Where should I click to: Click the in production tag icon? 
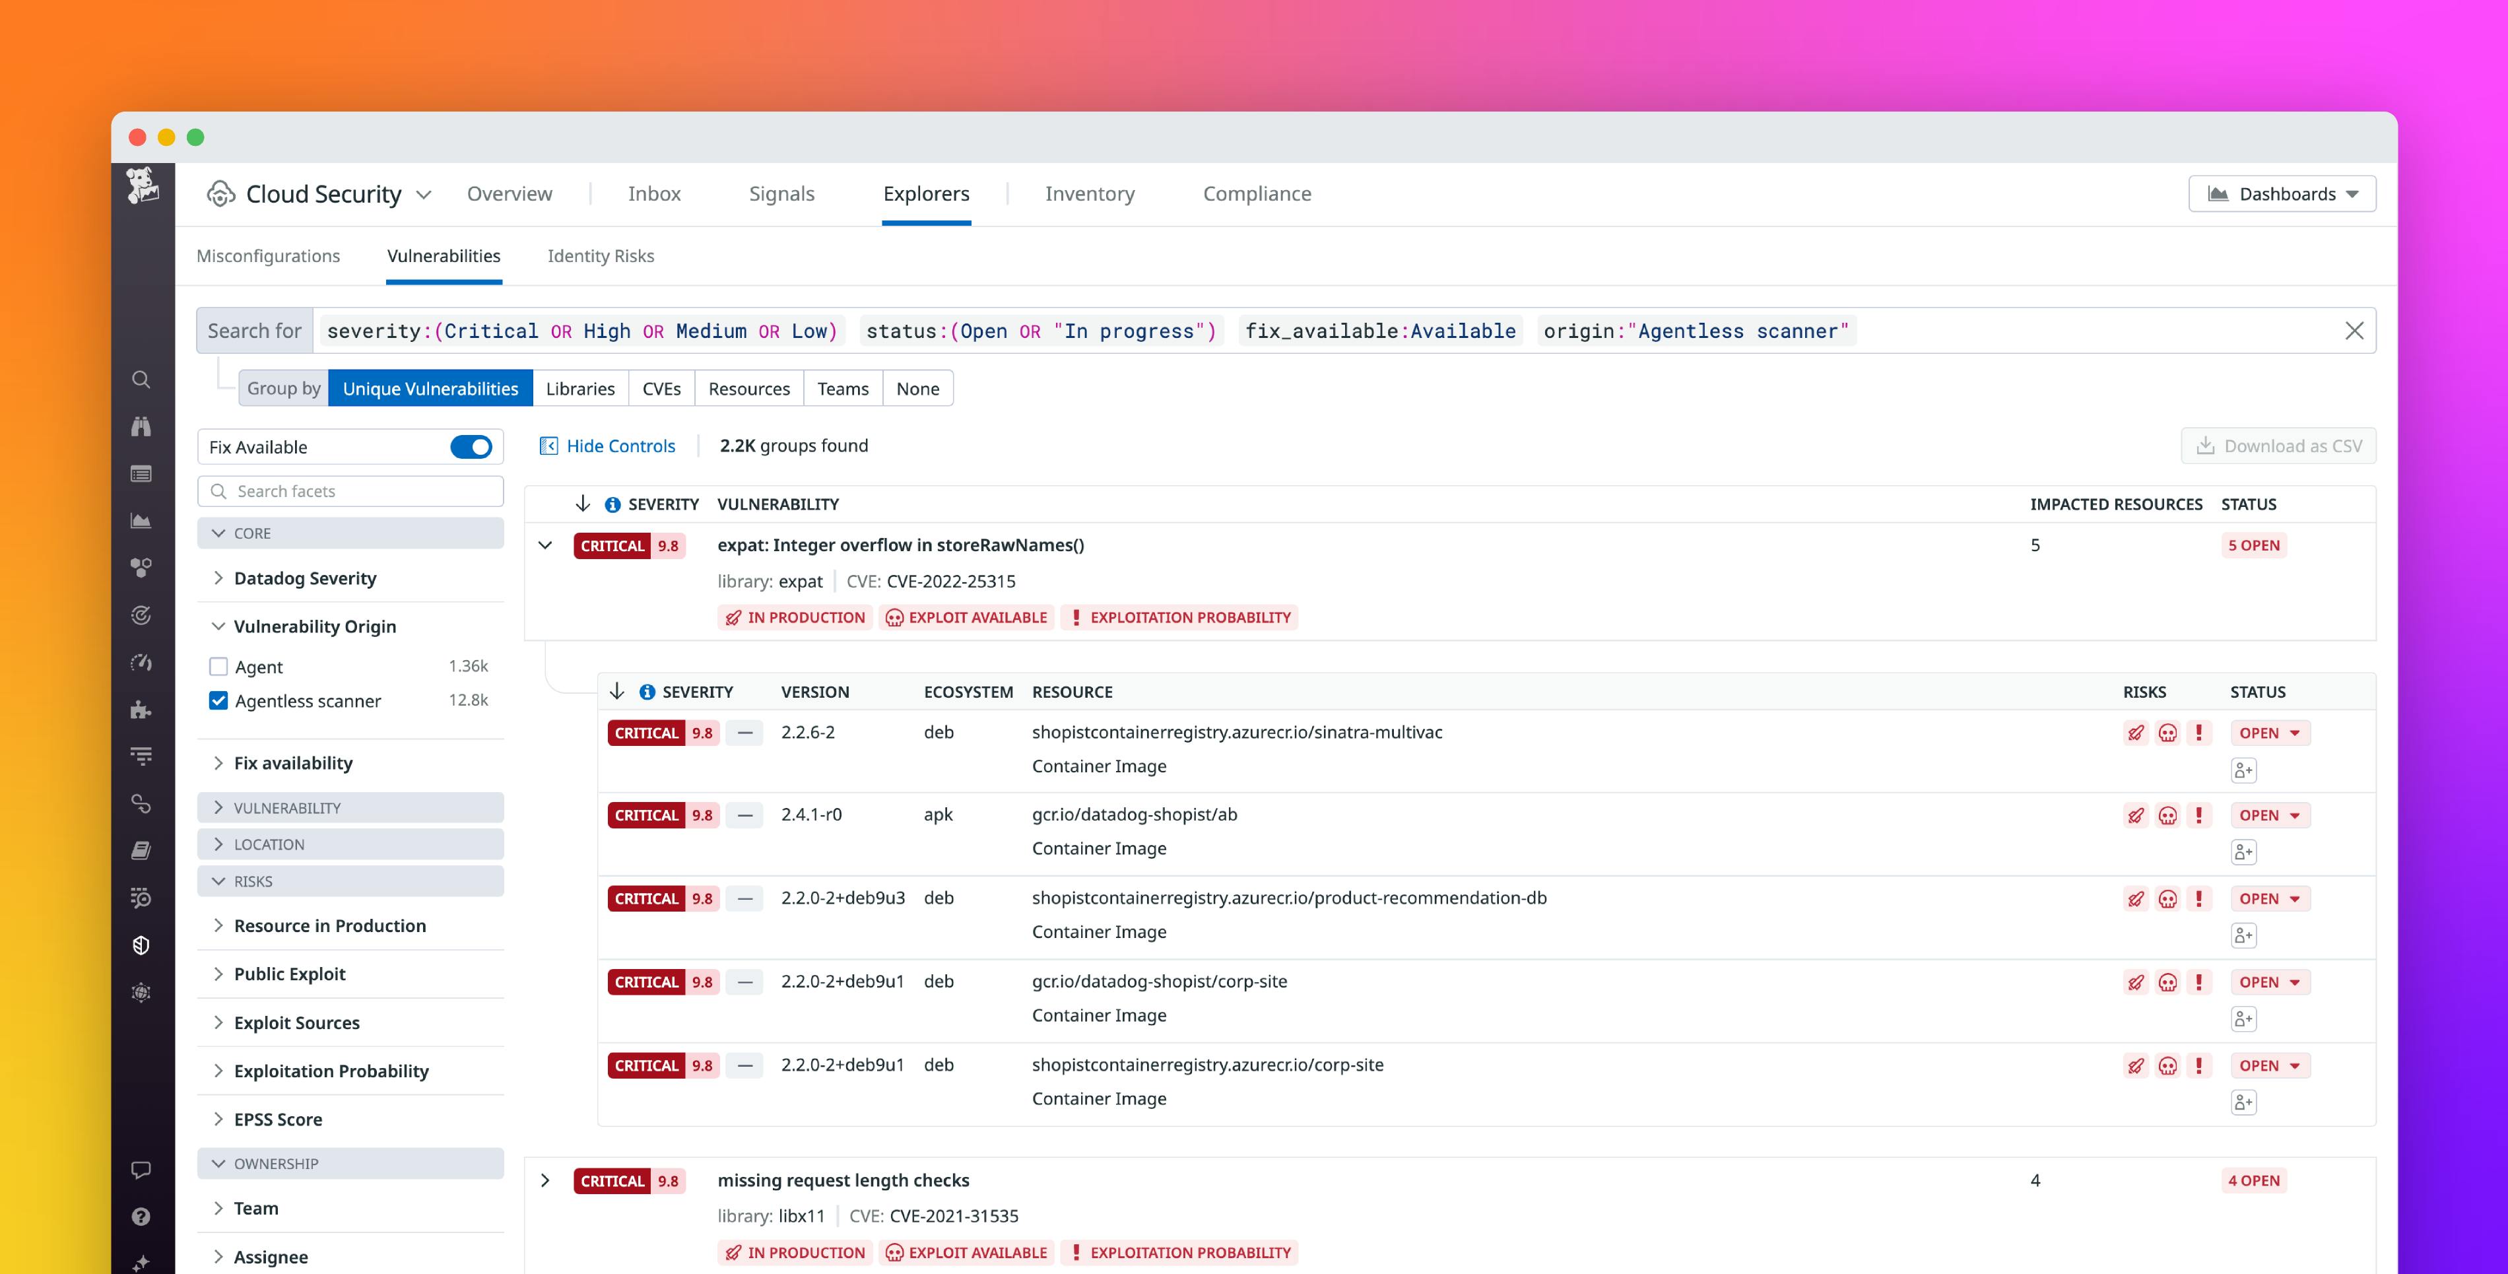pos(734,616)
